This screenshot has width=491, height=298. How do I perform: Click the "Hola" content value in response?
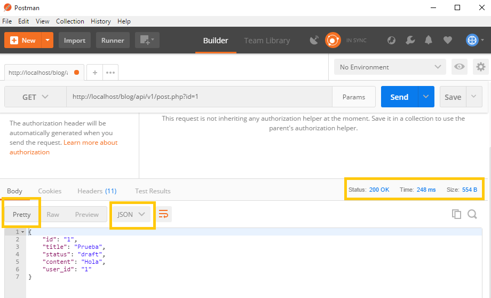click(x=91, y=262)
